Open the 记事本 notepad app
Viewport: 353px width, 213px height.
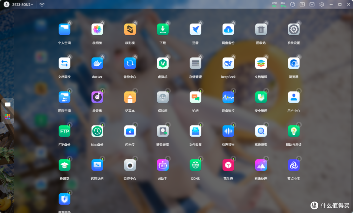pos(130,97)
